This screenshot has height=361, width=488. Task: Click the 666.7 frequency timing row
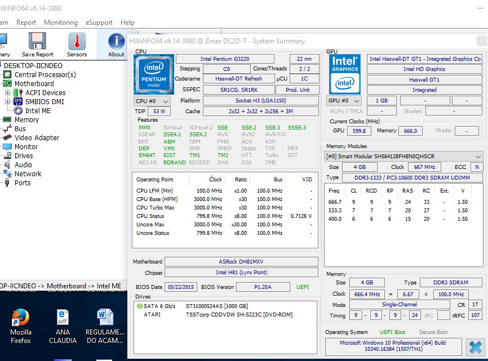pos(398,202)
